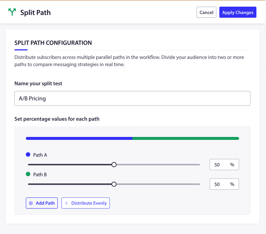Select the Split Path Configuration heading
The width and height of the screenshot is (266, 234).
click(x=53, y=43)
